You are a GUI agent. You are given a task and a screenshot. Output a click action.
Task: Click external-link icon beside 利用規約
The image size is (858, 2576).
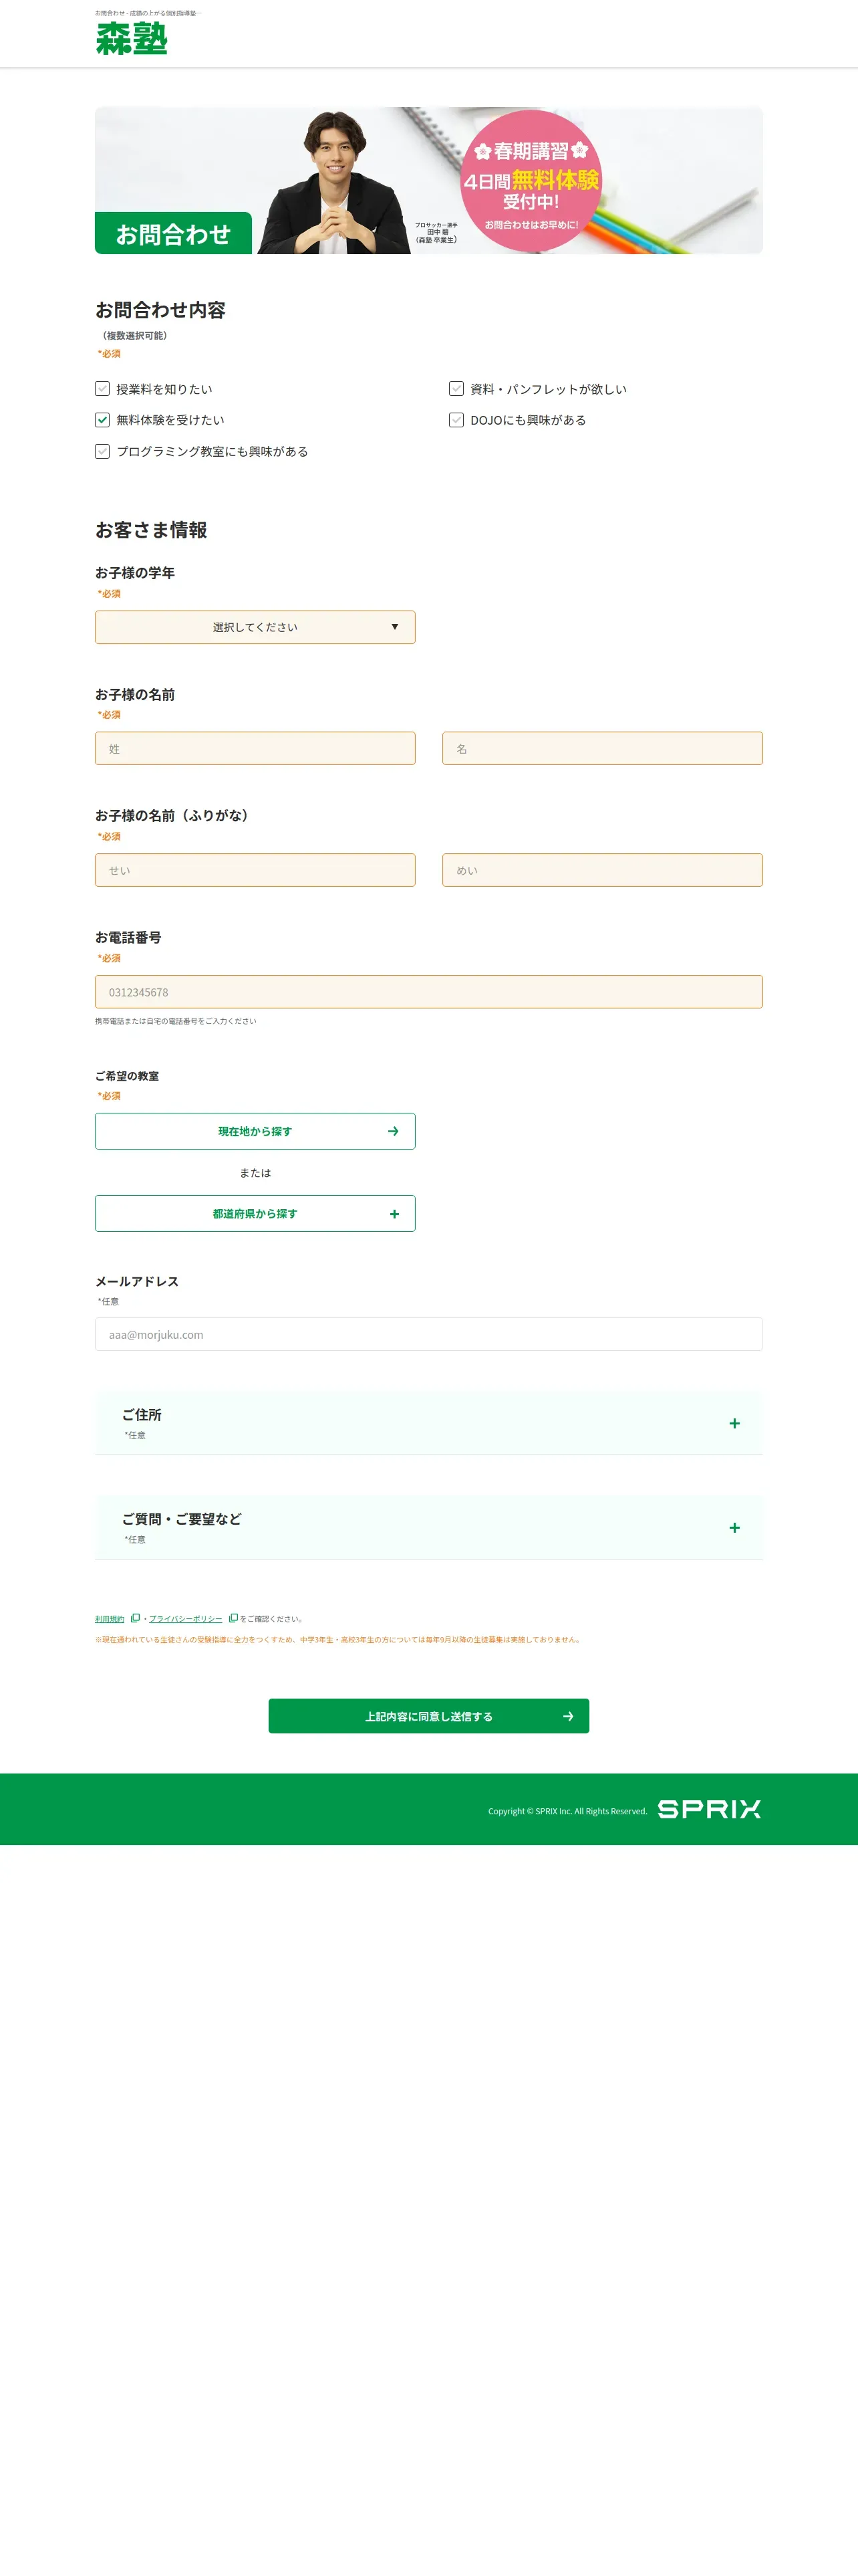click(x=135, y=1618)
